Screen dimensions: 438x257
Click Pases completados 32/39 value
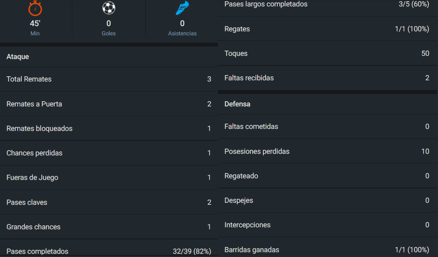pyautogui.click(x=192, y=251)
